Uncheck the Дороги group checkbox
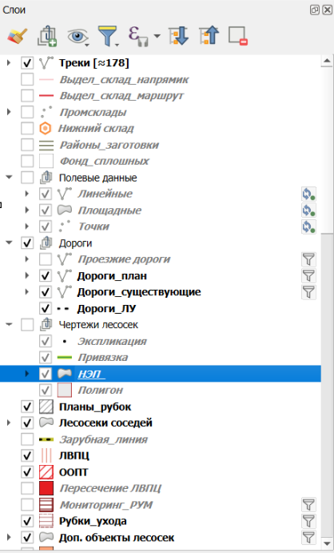The height and width of the screenshot is (553, 334). [x=27, y=243]
